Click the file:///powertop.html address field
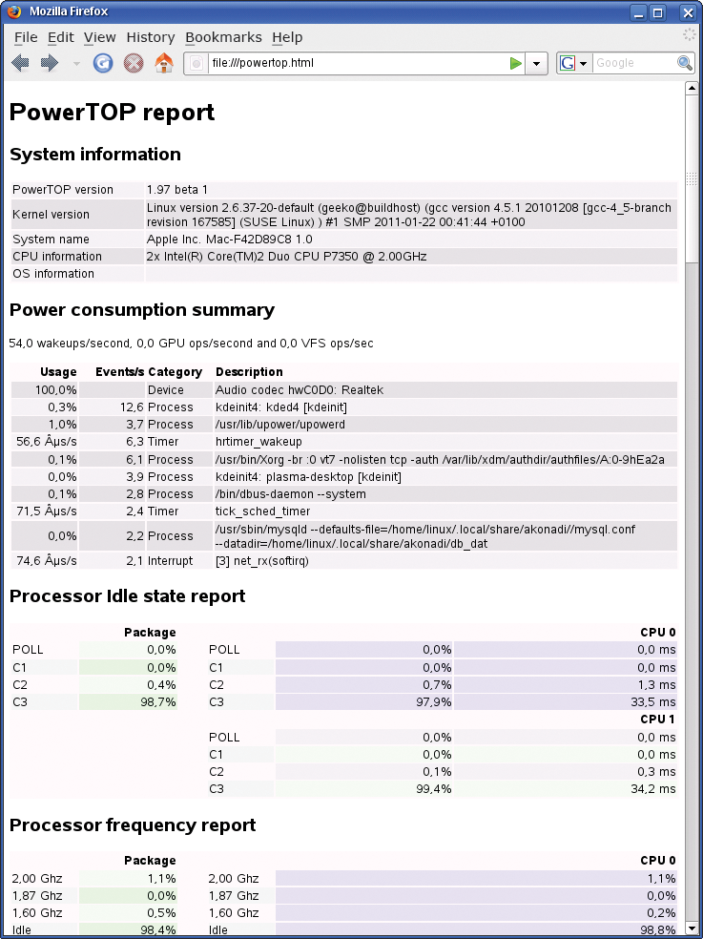 click(x=353, y=64)
